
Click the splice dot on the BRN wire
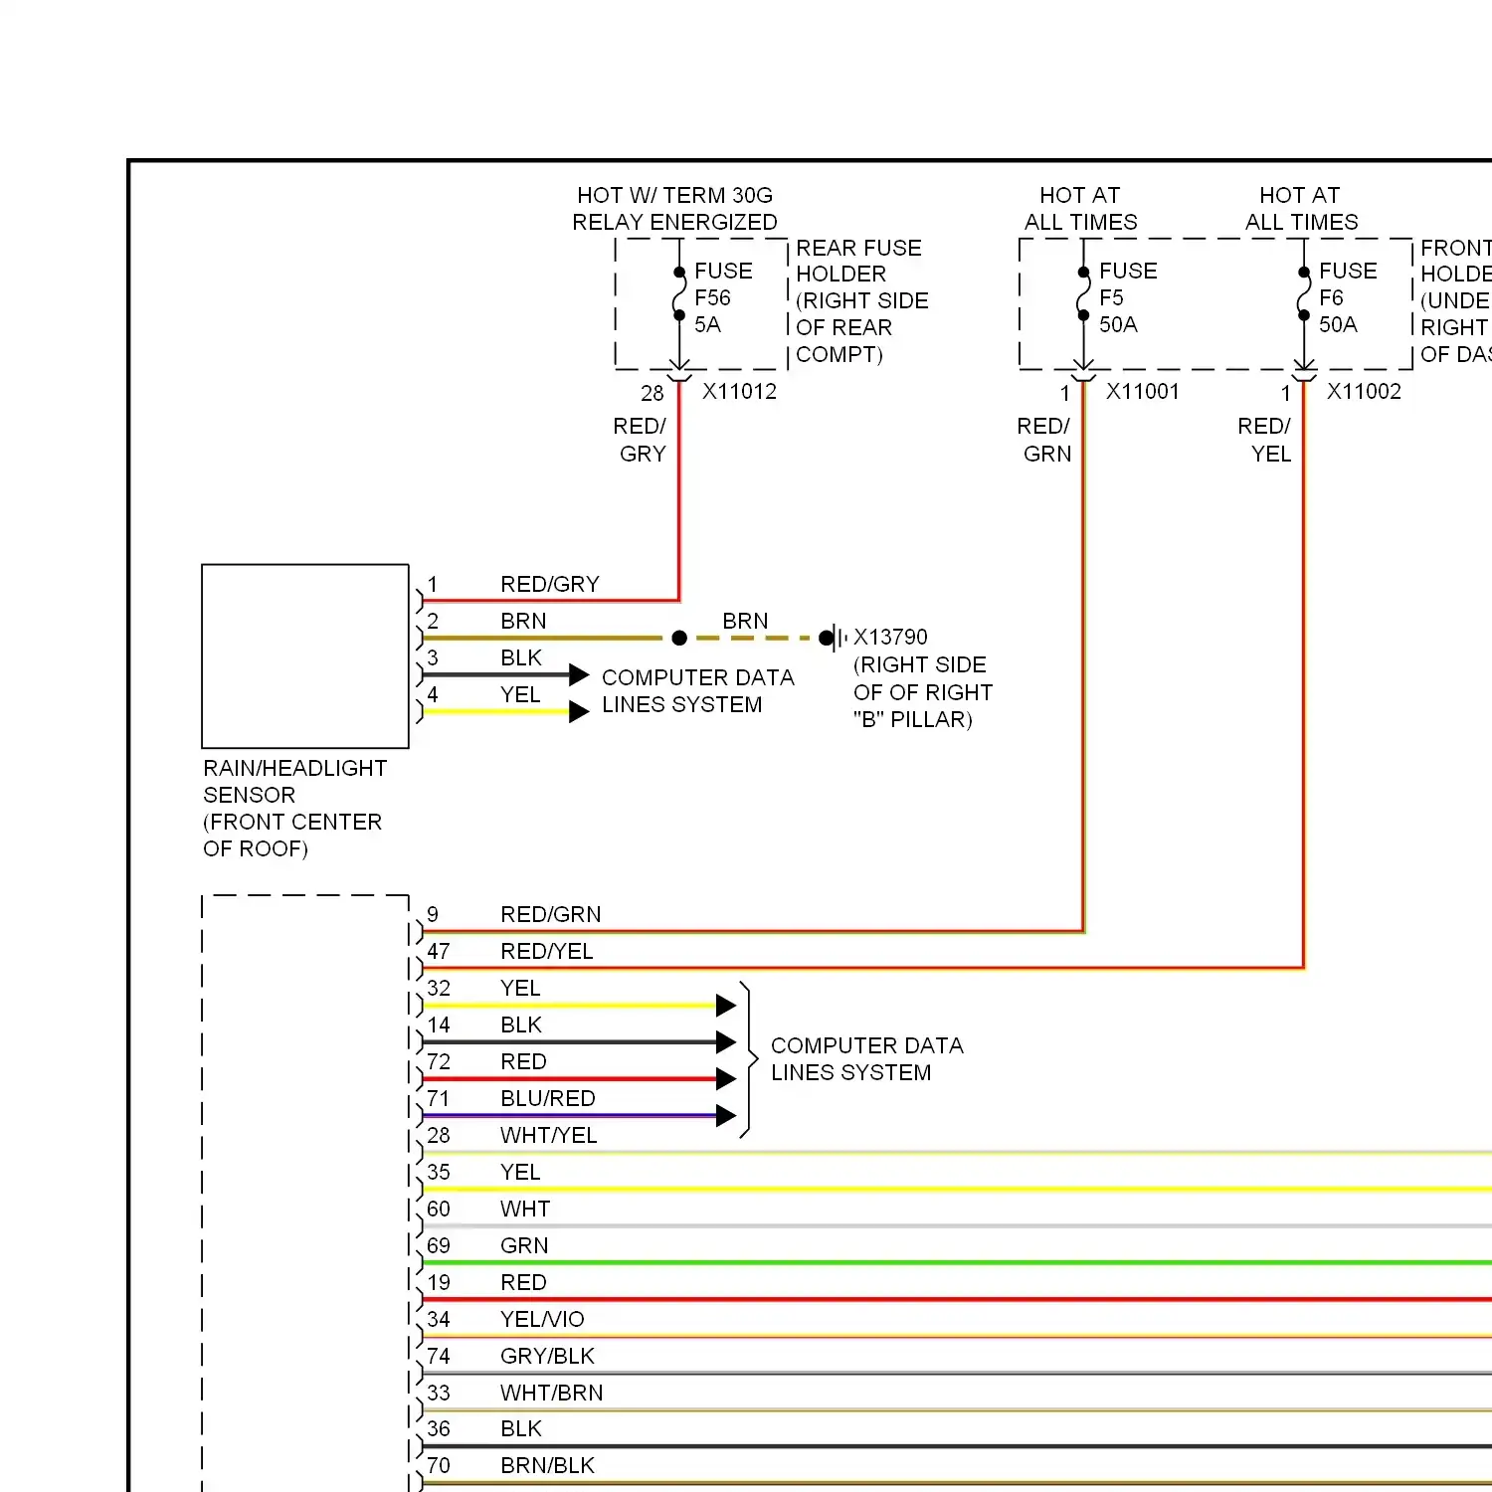pos(679,638)
